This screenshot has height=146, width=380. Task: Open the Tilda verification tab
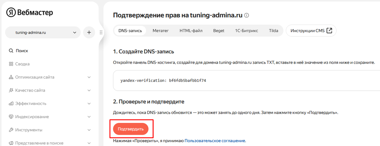(x=274, y=31)
